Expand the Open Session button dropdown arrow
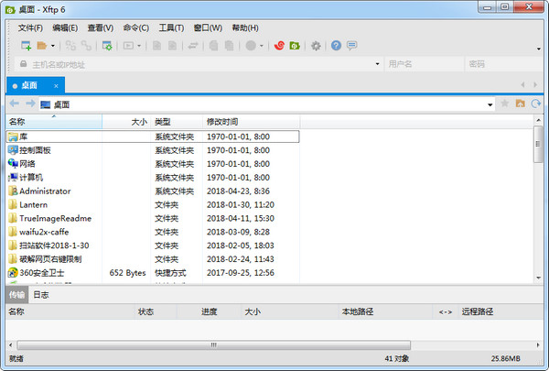Image resolution: width=549 pixels, height=371 pixels. pyautogui.click(x=53, y=45)
